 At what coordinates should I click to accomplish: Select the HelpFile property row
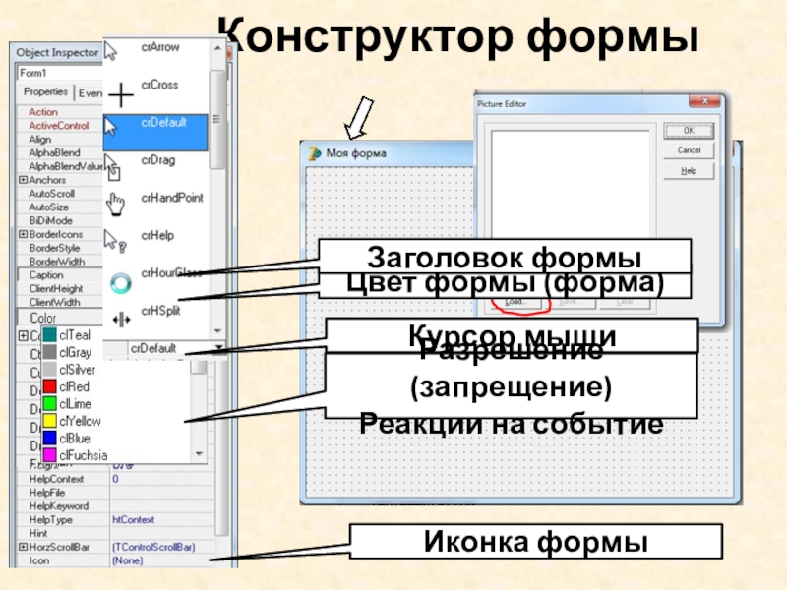tap(116, 493)
